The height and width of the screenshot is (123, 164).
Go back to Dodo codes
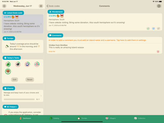(53, 6)
